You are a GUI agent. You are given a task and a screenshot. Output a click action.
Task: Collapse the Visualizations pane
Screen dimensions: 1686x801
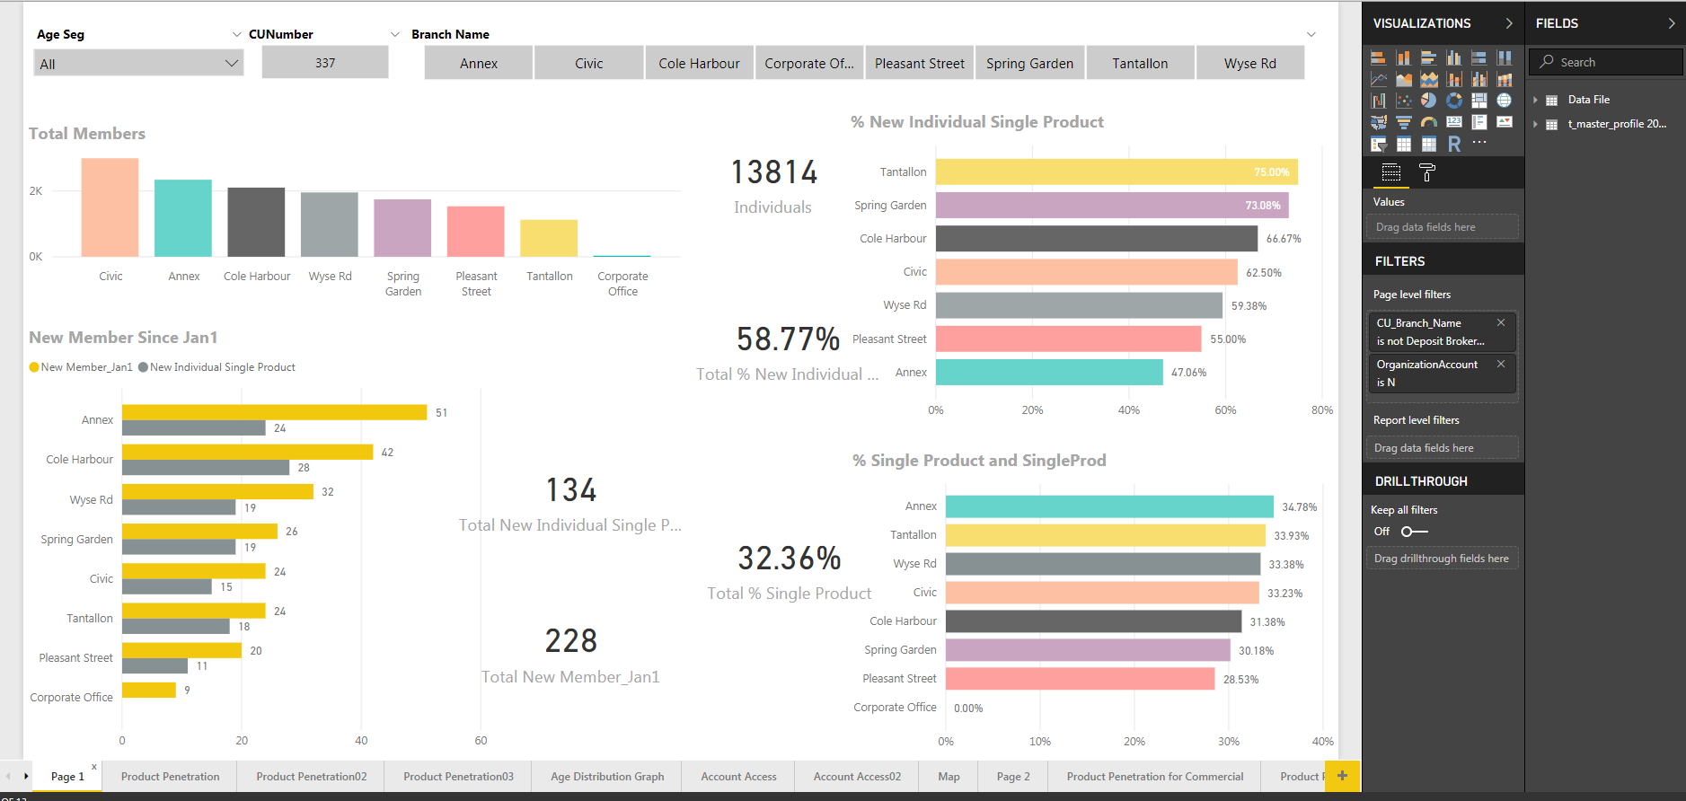[x=1509, y=23]
